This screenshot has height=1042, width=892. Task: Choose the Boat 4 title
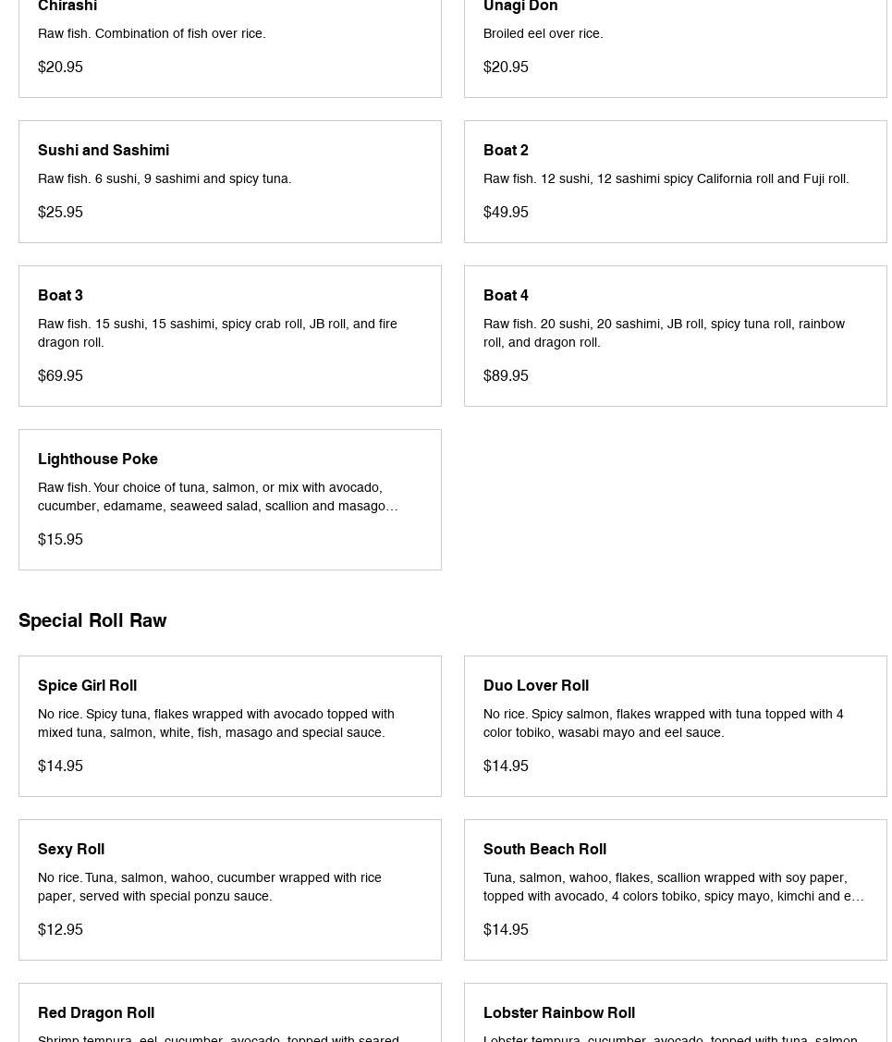tap(506, 296)
